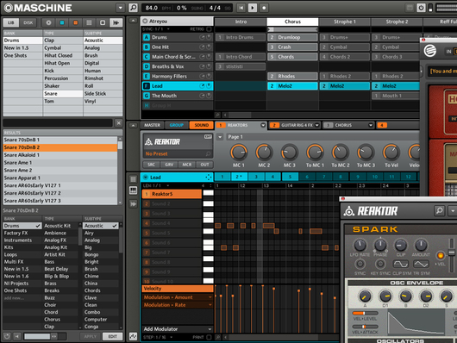The width and height of the screenshot is (457, 343).
Task: Click the browser refresh loop icon
Action: [7, 337]
